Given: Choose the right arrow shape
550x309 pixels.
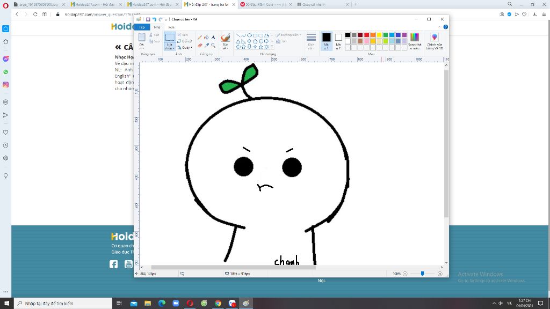Looking at the screenshot, I should click(266, 41).
